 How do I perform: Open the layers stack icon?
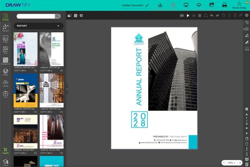pos(194,16)
